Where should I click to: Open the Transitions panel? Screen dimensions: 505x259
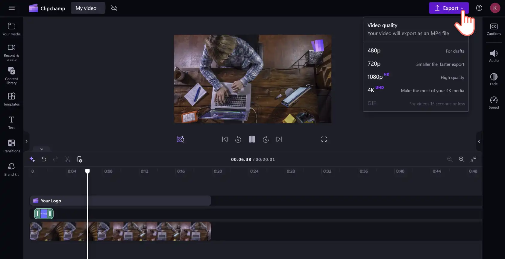click(x=11, y=146)
